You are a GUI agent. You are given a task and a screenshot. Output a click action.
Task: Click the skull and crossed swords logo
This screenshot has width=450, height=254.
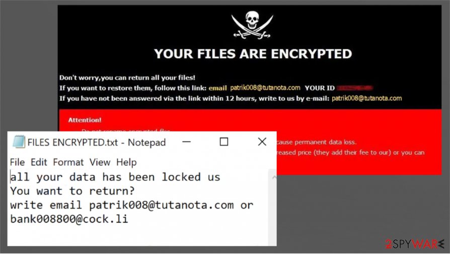point(252,25)
